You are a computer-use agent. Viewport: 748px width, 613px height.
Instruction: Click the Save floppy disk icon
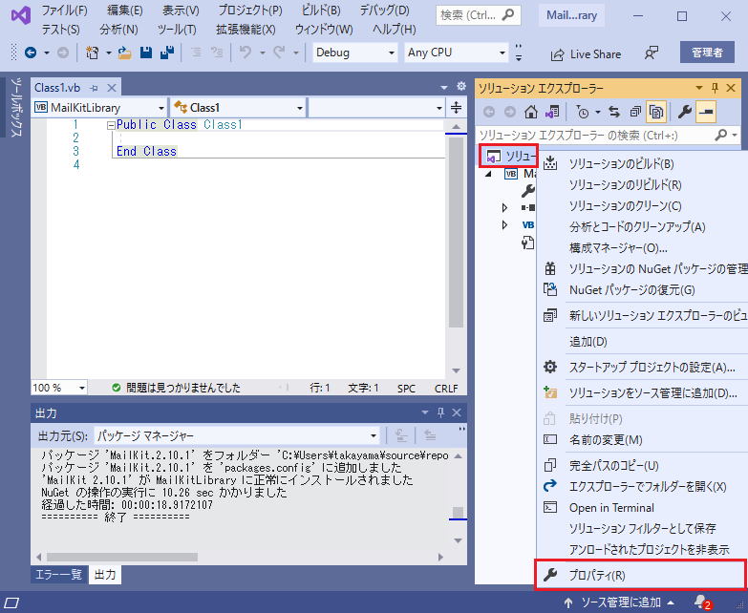[x=146, y=53]
